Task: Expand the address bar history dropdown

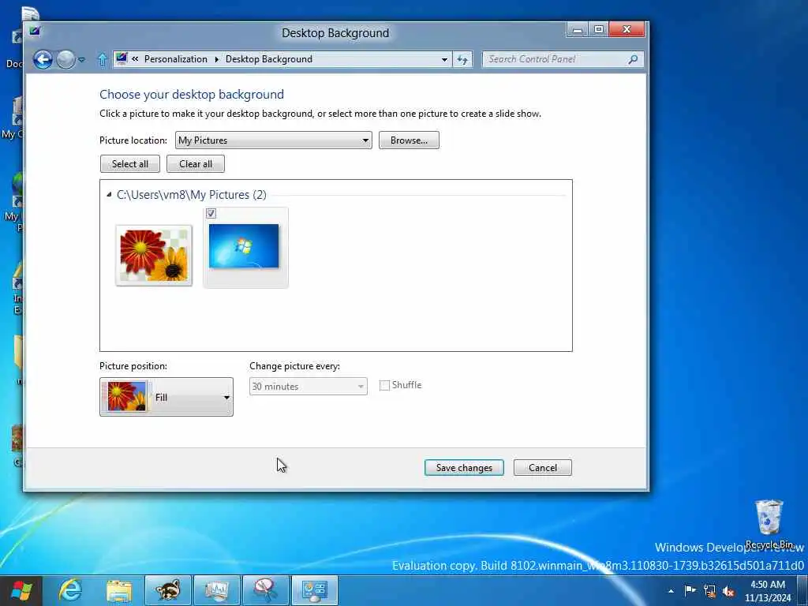Action: pyautogui.click(x=444, y=59)
